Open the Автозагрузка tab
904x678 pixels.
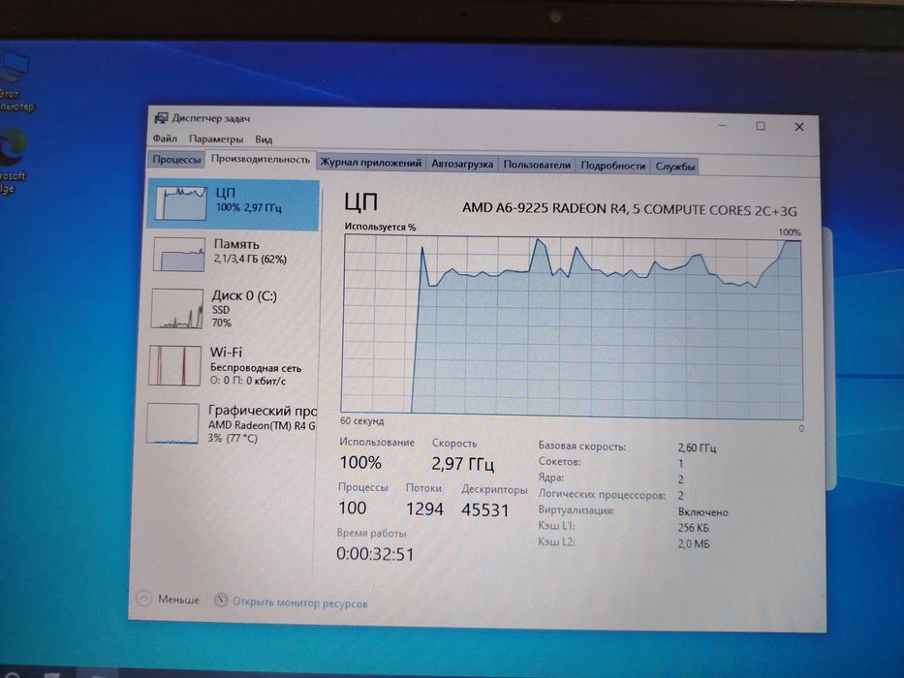coord(462,164)
